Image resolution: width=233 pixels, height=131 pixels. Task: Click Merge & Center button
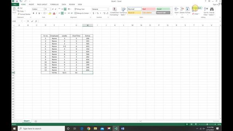pyautogui.click(x=82, y=13)
